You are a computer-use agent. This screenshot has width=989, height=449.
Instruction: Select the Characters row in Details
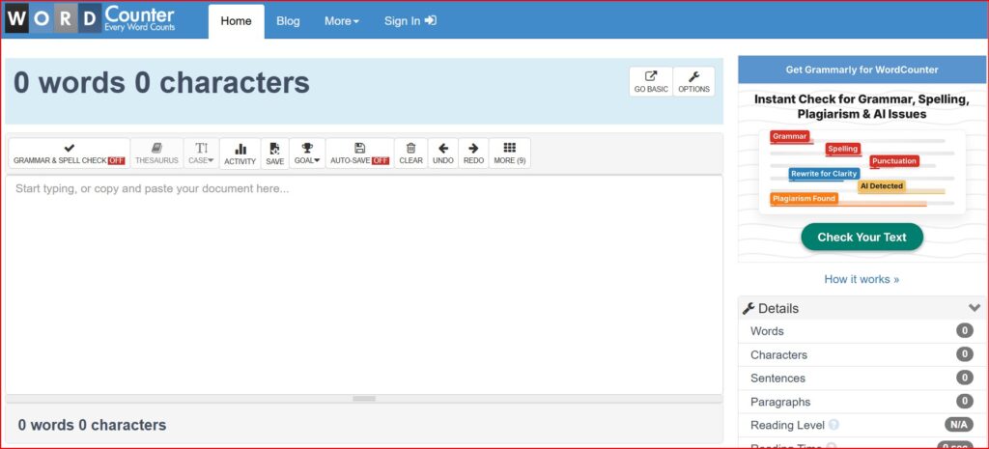click(x=862, y=354)
